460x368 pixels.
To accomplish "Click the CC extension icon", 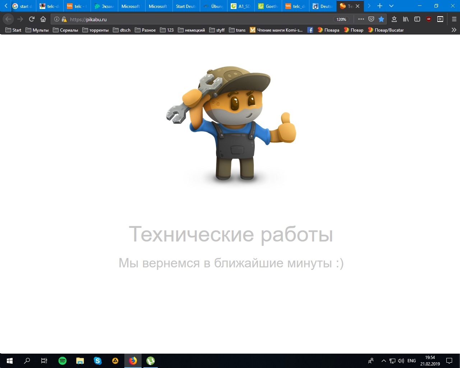I will point(440,19).
